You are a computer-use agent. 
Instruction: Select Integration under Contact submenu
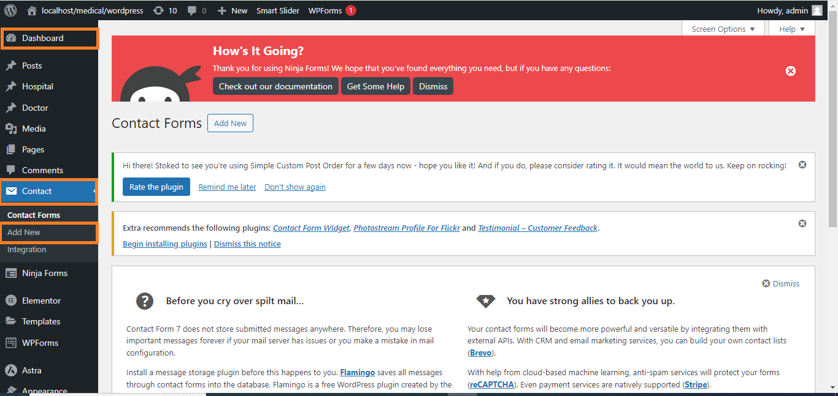point(27,250)
